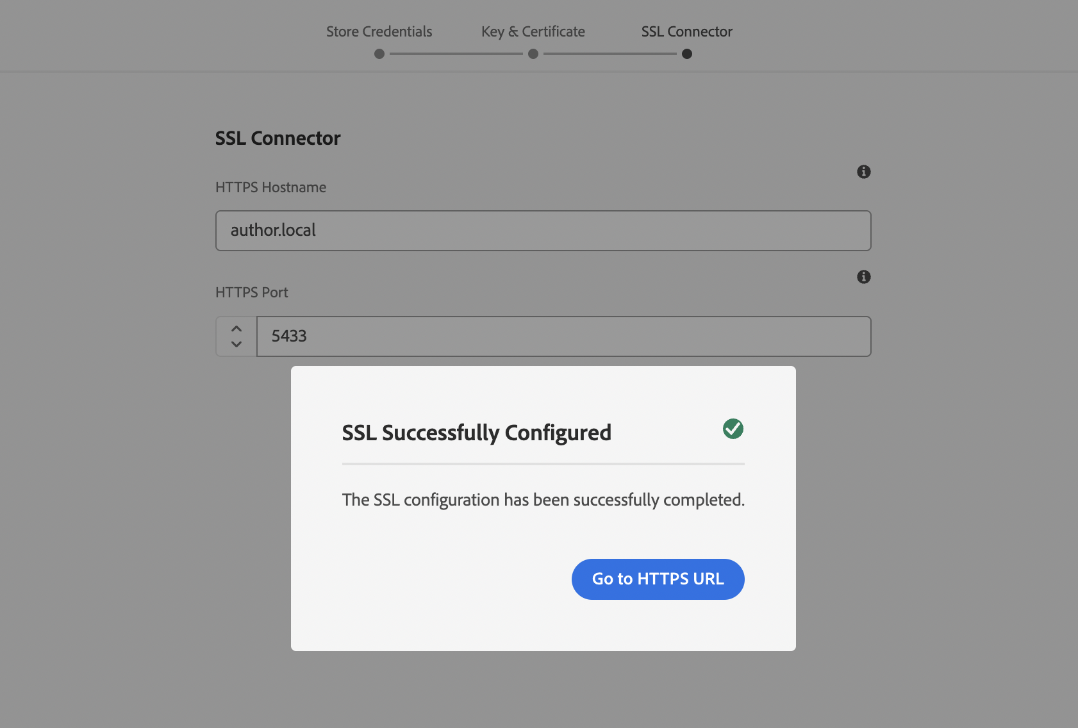Viewport: 1078px width, 728px height.
Task: Decrease the HTTPS port with down arrow
Action: (x=236, y=344)
